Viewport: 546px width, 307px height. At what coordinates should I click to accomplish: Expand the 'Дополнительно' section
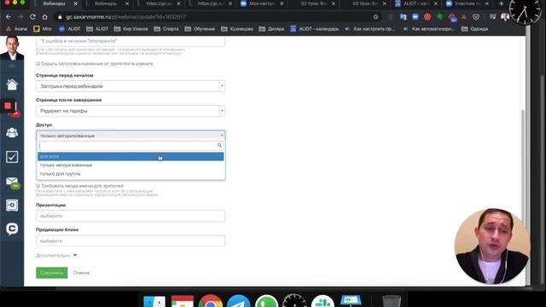coord(56,256)
